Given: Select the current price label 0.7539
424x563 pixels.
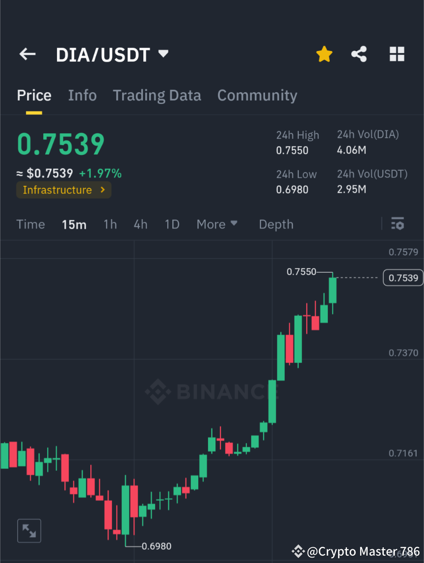Looking at the screenshot, I should (403, 278).
